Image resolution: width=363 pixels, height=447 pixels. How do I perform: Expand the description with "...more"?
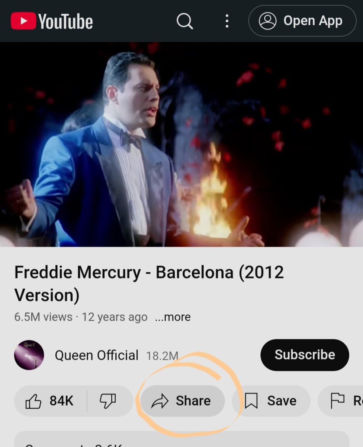tap(173, 317)
